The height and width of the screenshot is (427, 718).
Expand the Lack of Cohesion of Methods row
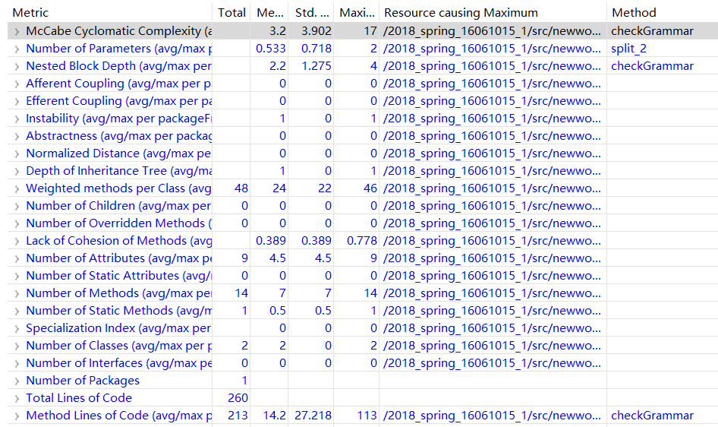[17, 241]
